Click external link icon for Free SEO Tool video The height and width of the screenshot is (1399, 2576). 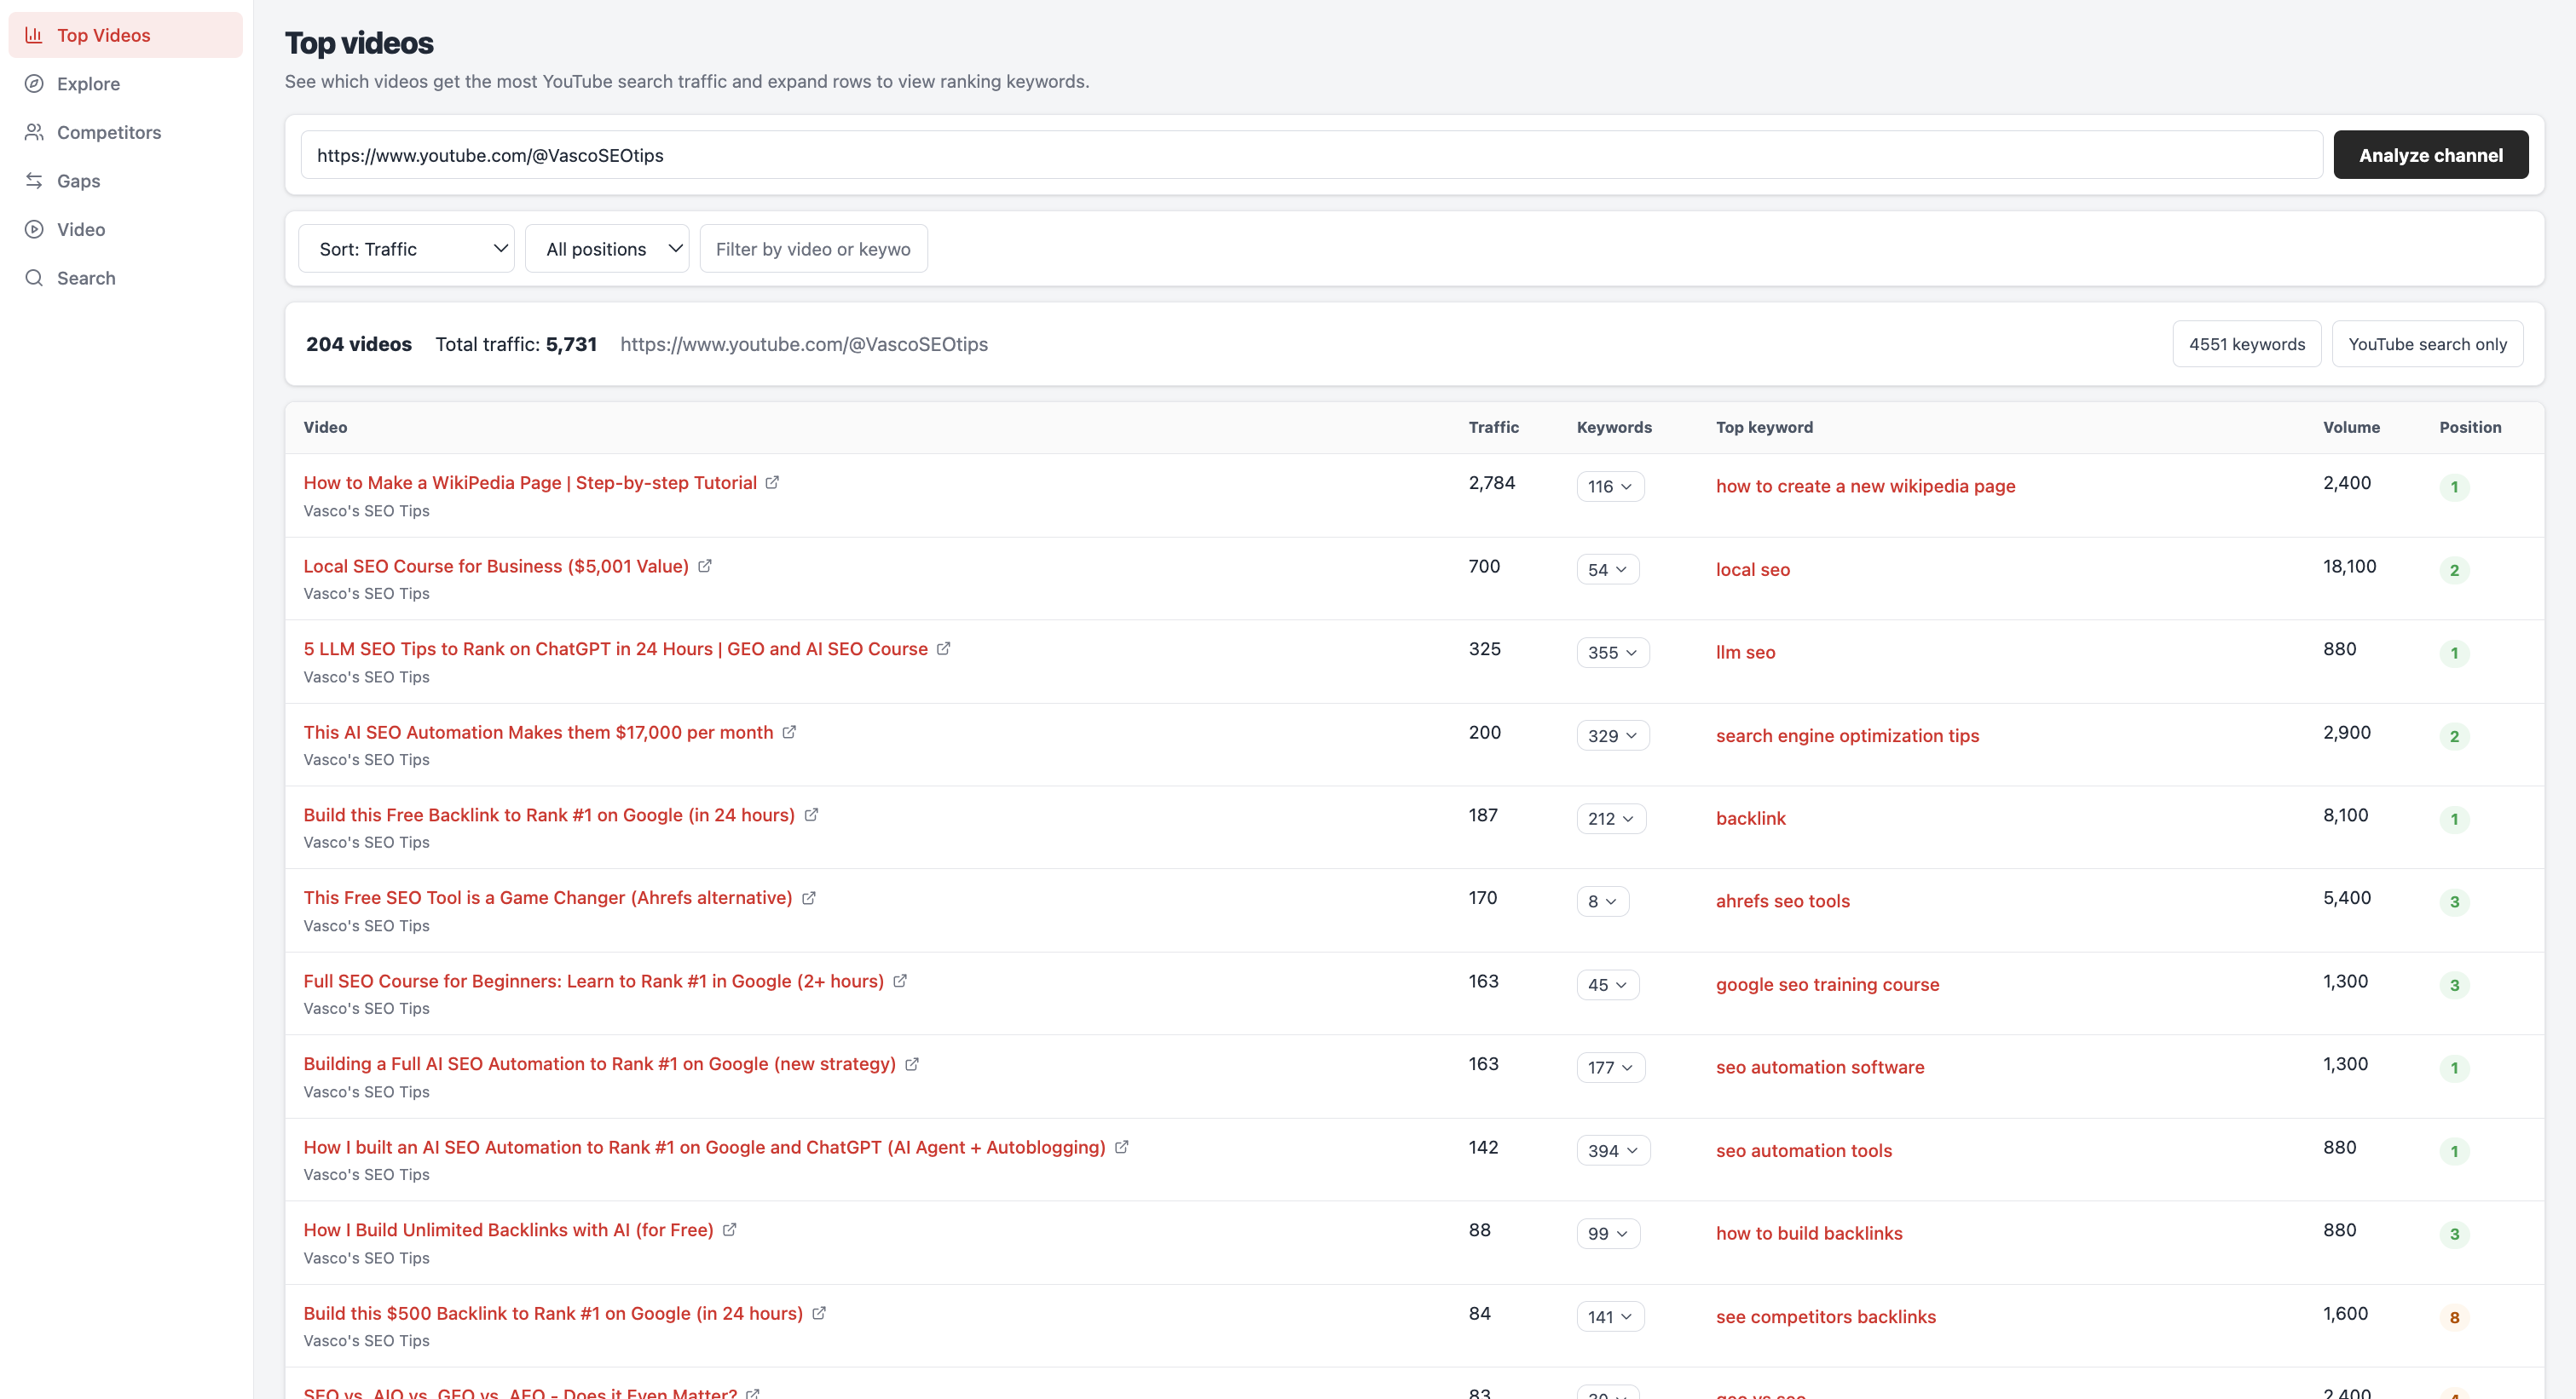pos(809,898)
